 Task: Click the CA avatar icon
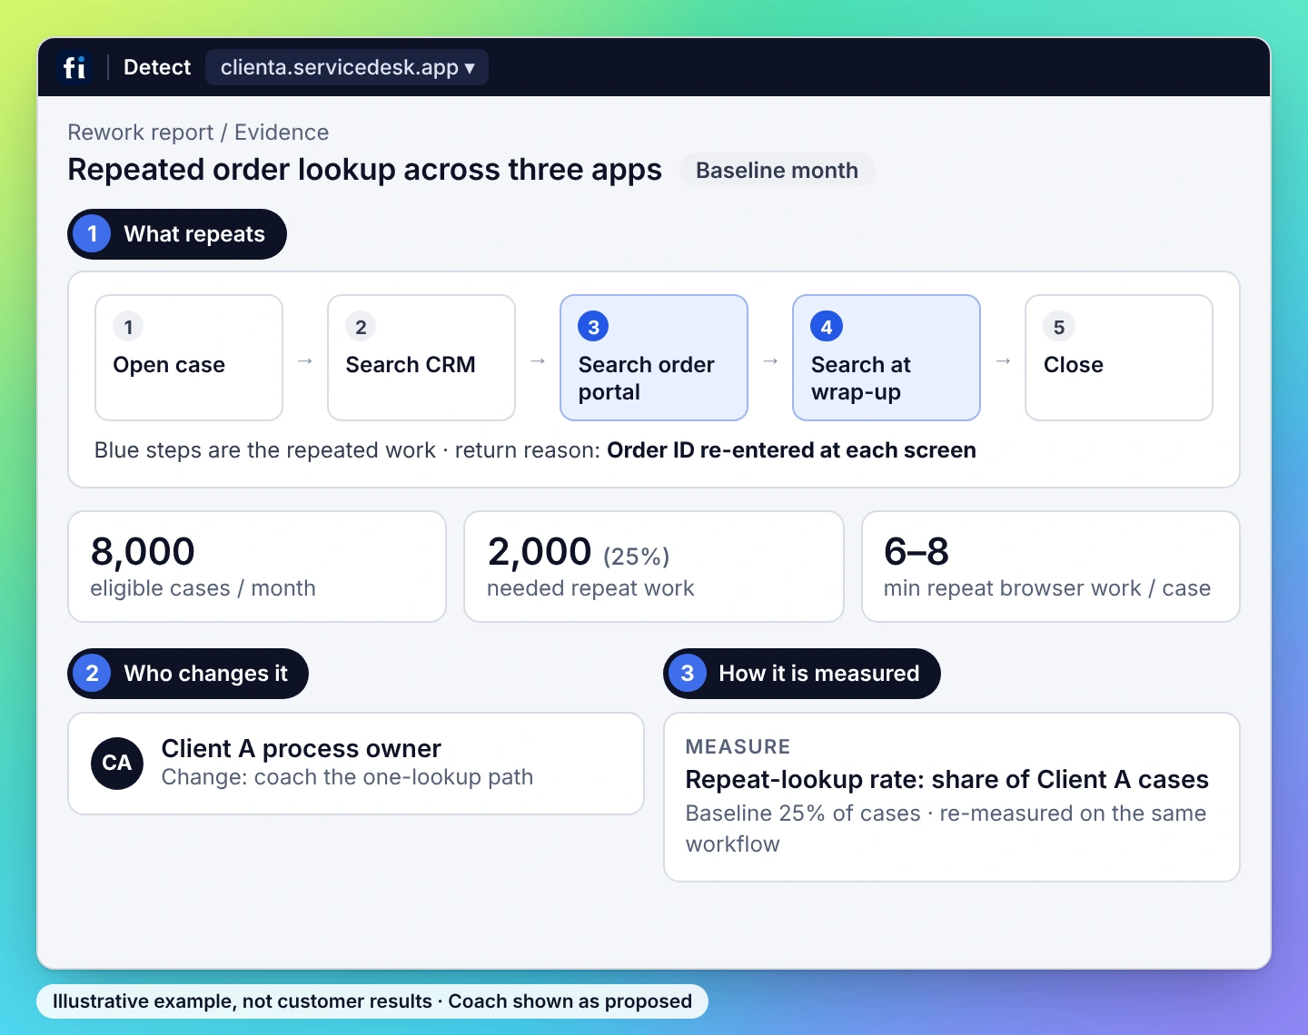coord(117,764)
